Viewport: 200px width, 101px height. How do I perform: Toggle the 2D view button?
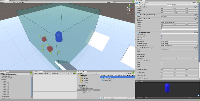click(x=14, y=2)
